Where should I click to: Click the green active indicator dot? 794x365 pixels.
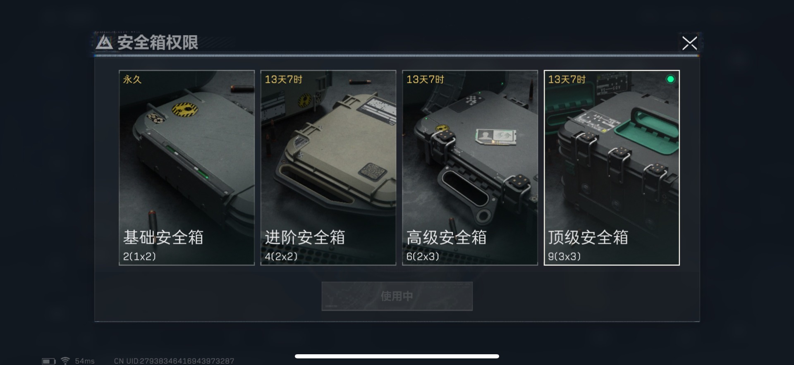click(670, 79)
